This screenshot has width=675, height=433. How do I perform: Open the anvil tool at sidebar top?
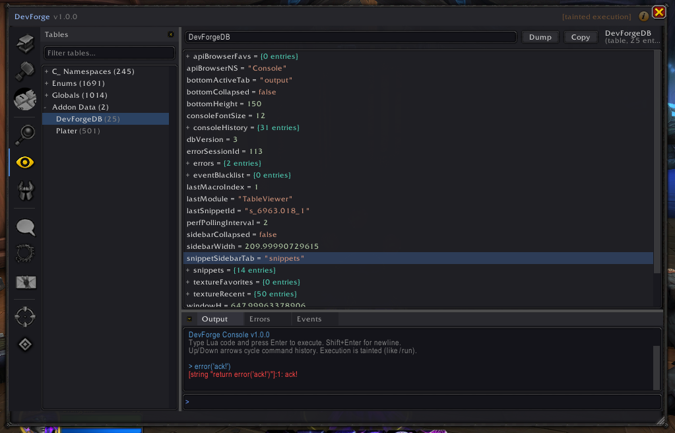[24, 44]
